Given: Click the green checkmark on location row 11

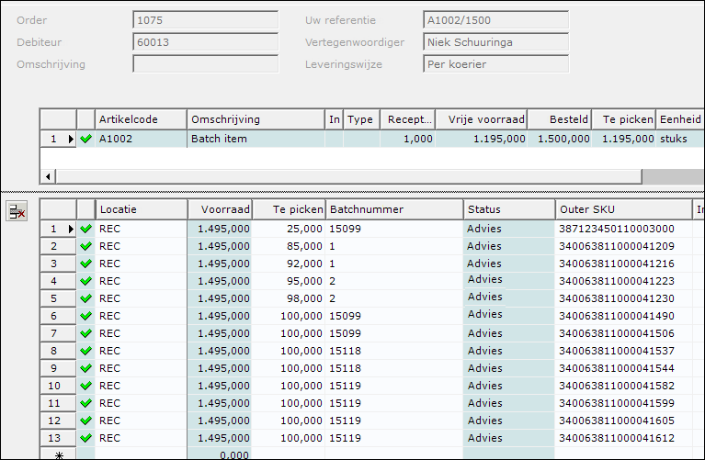Looking at the screenshot, I should pyautogui.click(x=85, y=403).
